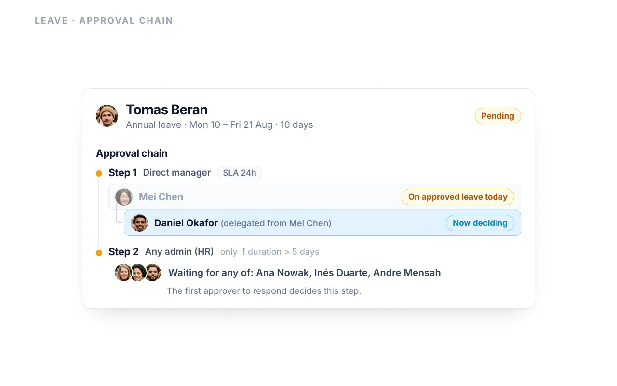Click the Leave · Approval Chain page title
This screenshot has height=386, width=617.
[x=104, y=21]
